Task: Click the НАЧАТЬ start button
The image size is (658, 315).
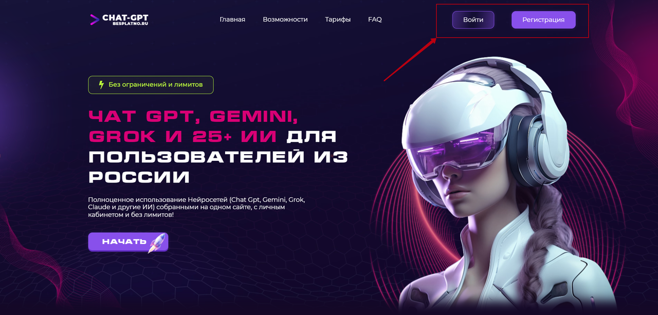Action: 128,242
